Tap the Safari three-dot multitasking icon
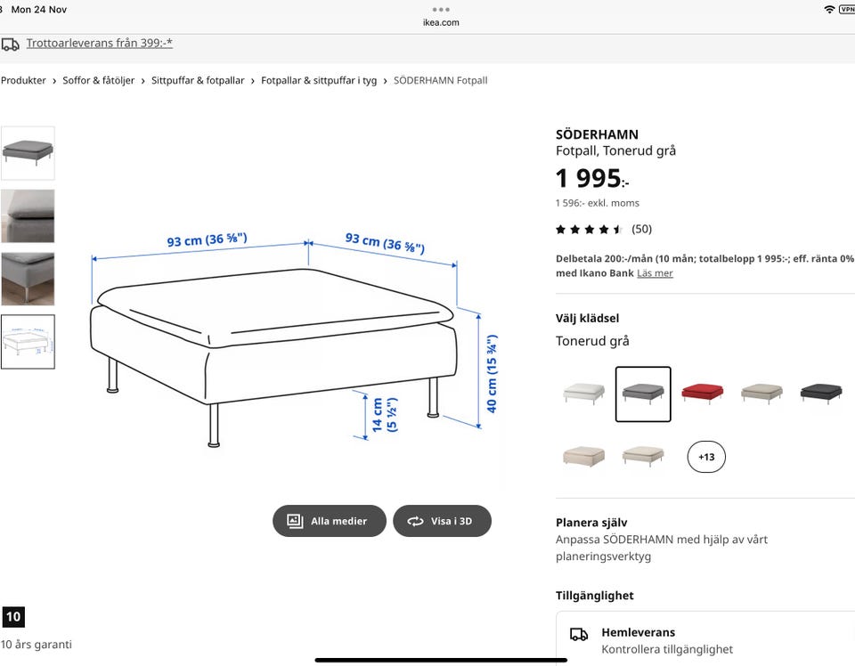 441,10
